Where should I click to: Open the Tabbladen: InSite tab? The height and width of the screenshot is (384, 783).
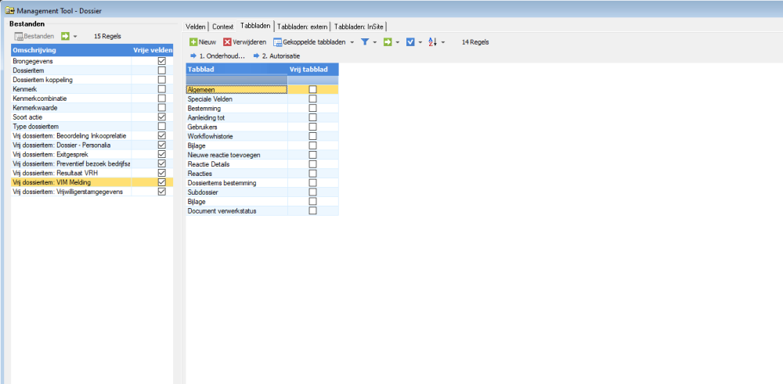click(x=359, y=26)
